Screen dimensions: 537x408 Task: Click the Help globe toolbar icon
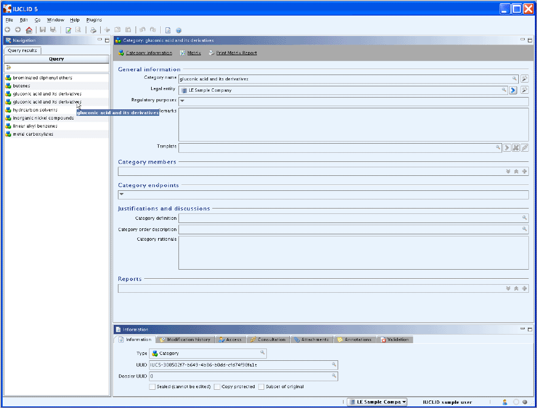tap(178, 30)
